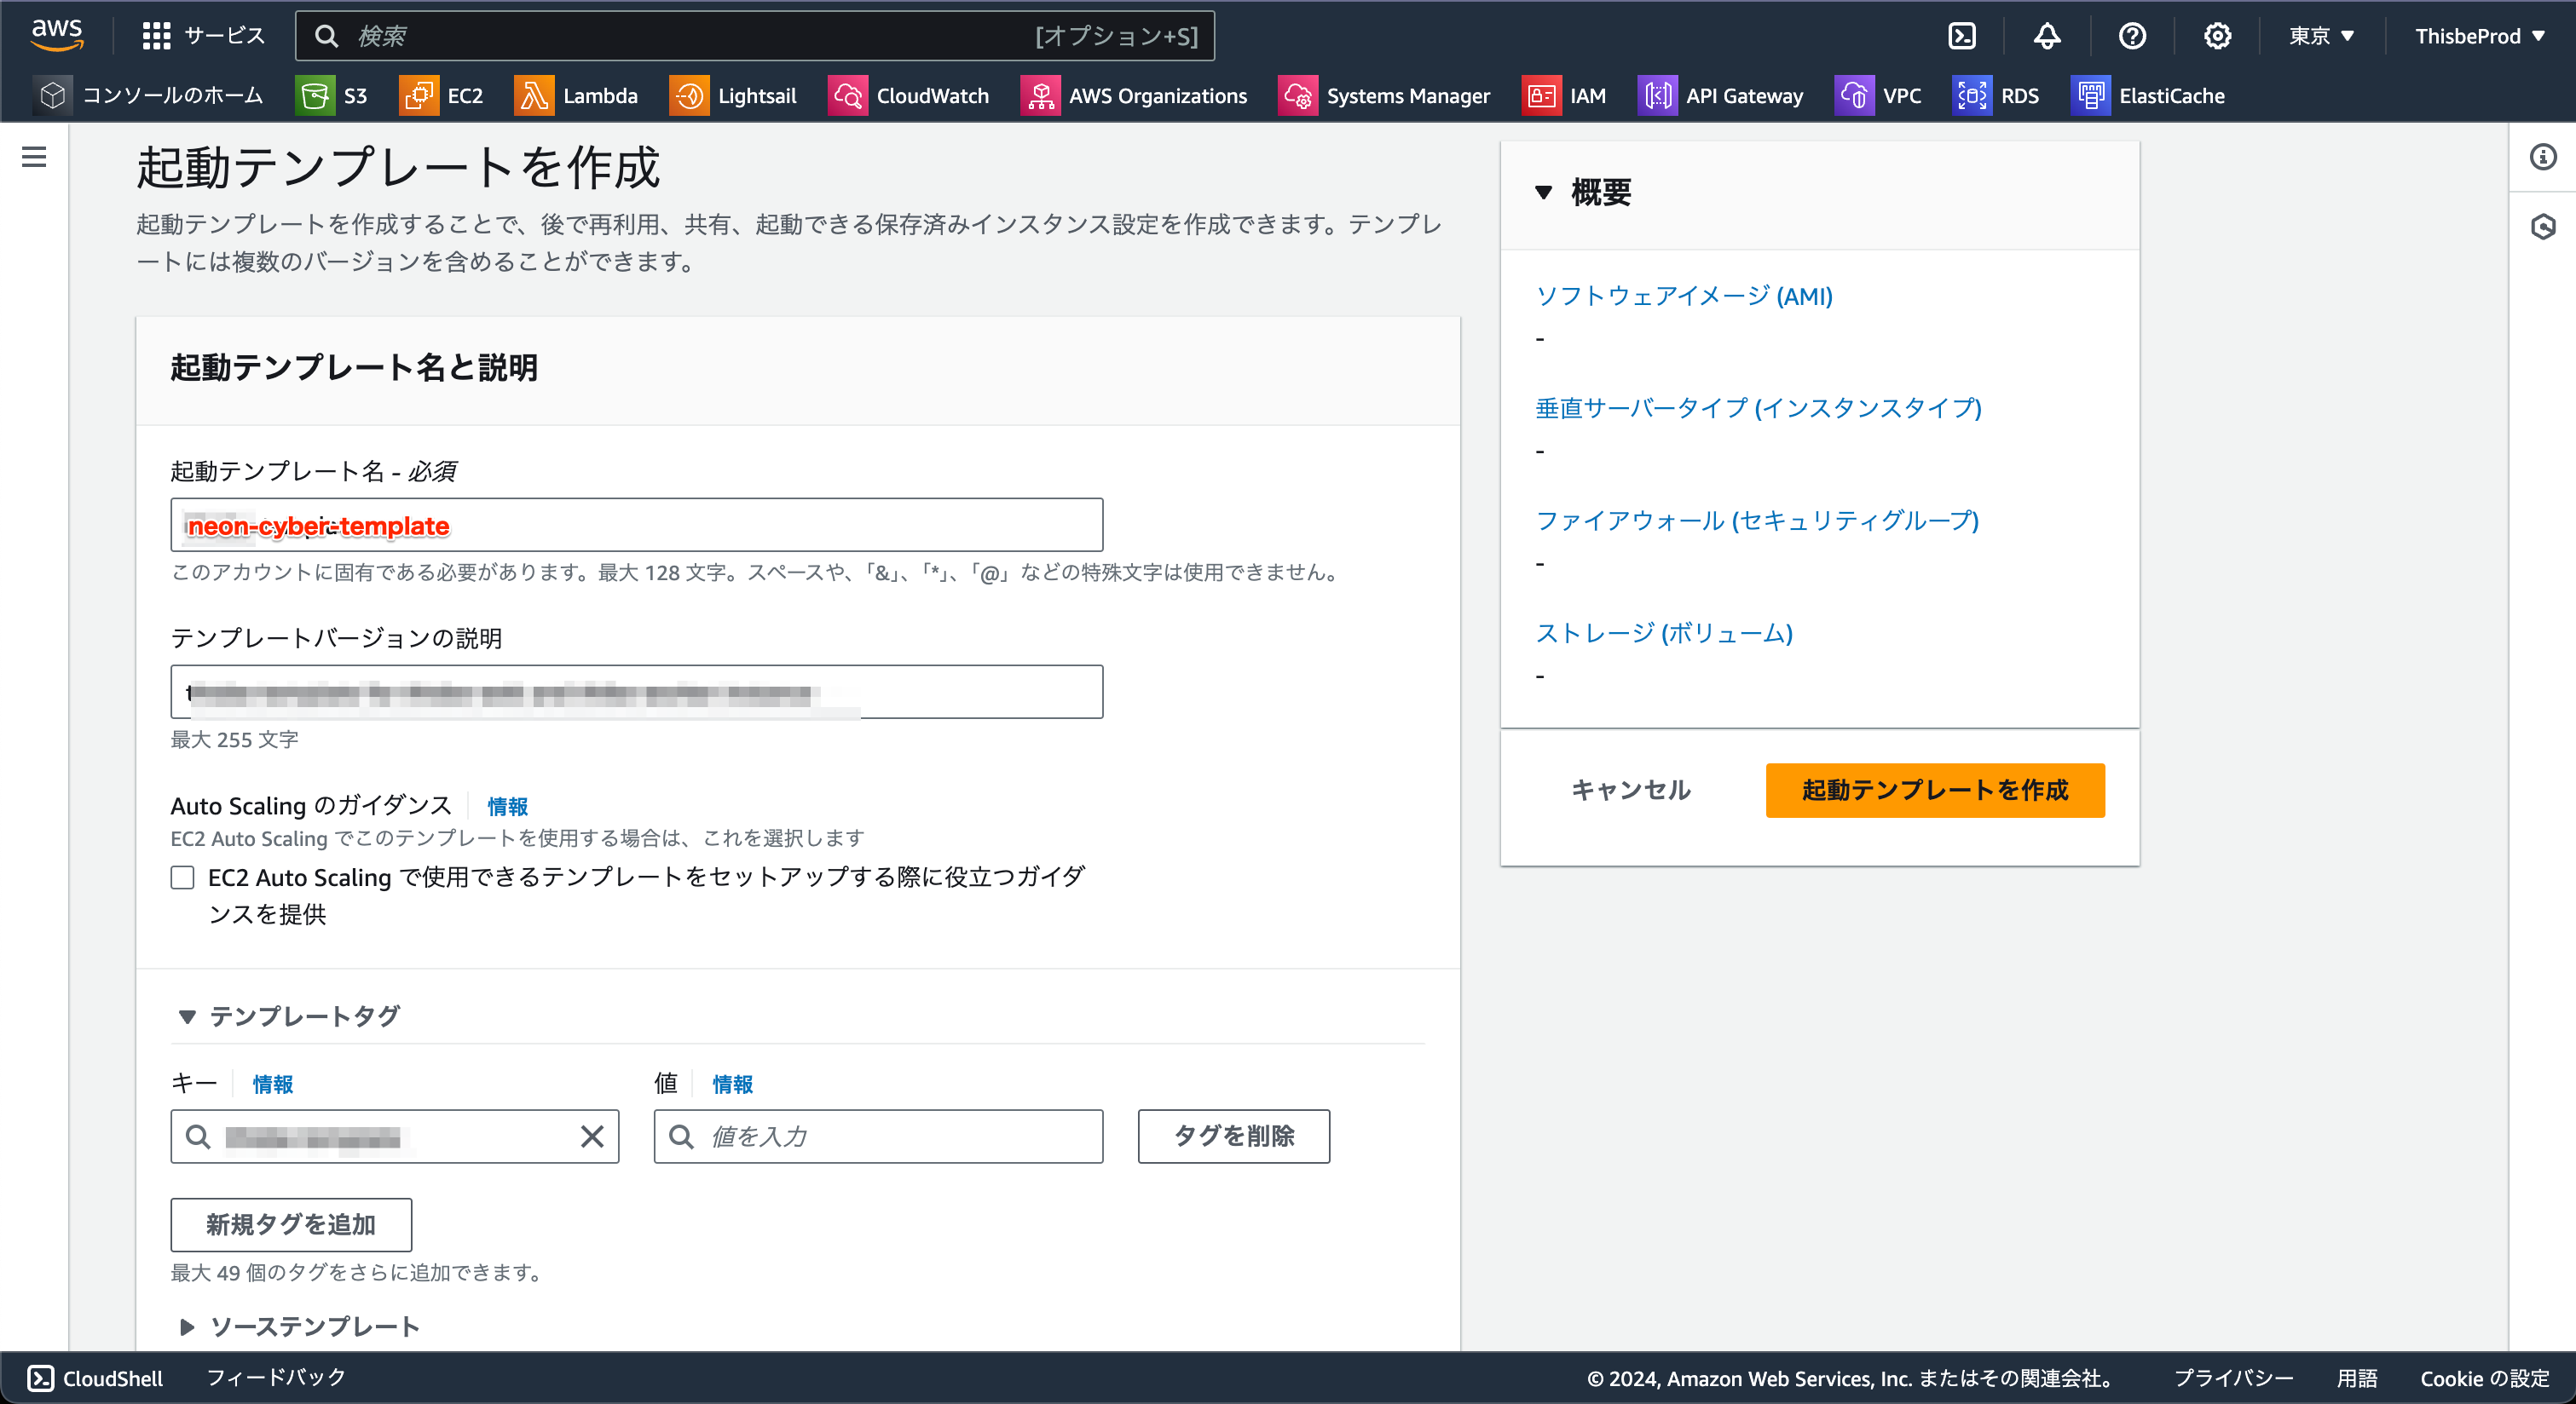Open the ElastiCache service shortcut
Image resolution: width=2576 pixels, height=1404 pixels.
[x=2148, y=95]
